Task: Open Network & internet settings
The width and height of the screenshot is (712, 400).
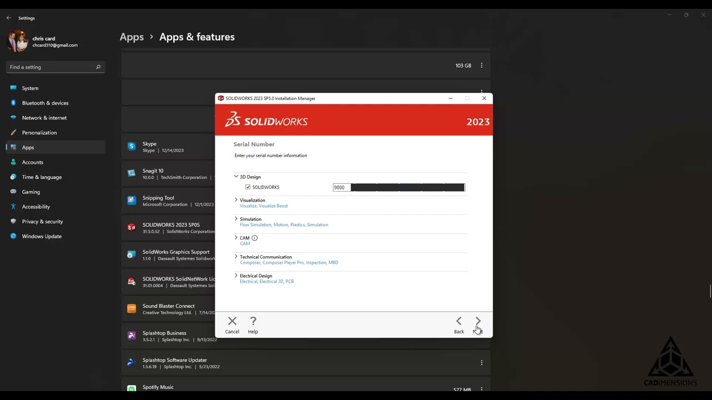Action: 56,118
